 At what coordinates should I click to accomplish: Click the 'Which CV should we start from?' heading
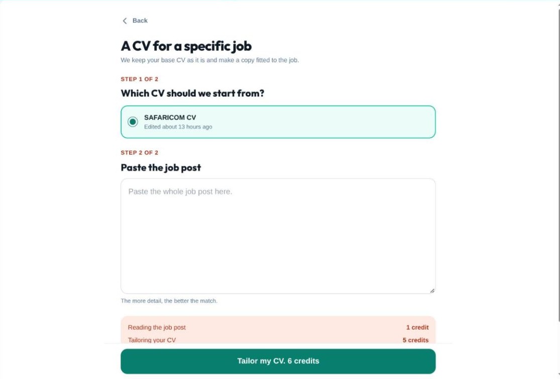(192, 93)
